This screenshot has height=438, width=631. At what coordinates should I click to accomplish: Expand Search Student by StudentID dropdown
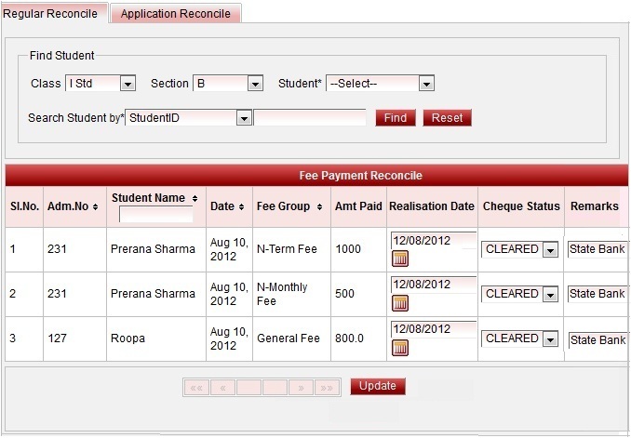(243, 118)
